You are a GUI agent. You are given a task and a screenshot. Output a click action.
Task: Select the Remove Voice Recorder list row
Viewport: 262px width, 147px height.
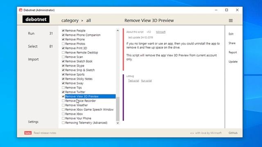pos(81,101)
